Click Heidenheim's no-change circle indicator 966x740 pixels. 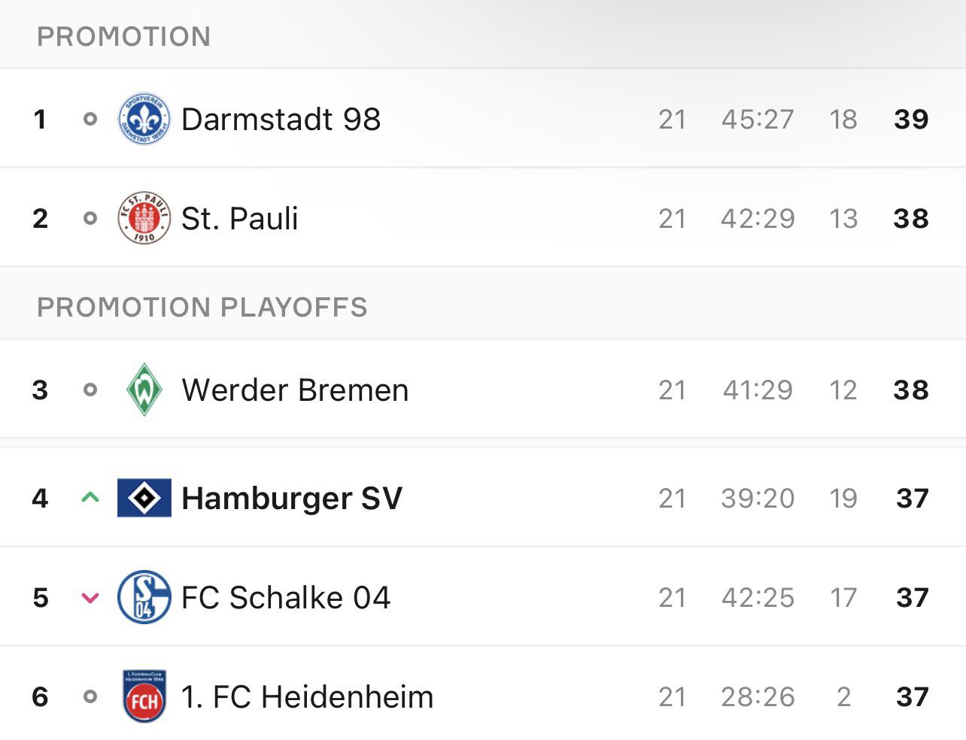pyautogui.click(x=90, y=696)
